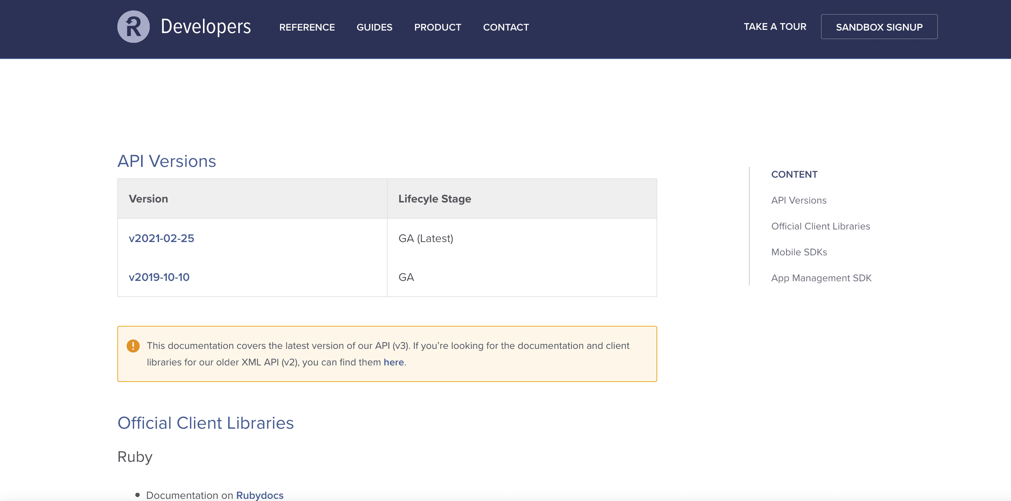Click the PRODUCT menu item

tap(438, 27)
